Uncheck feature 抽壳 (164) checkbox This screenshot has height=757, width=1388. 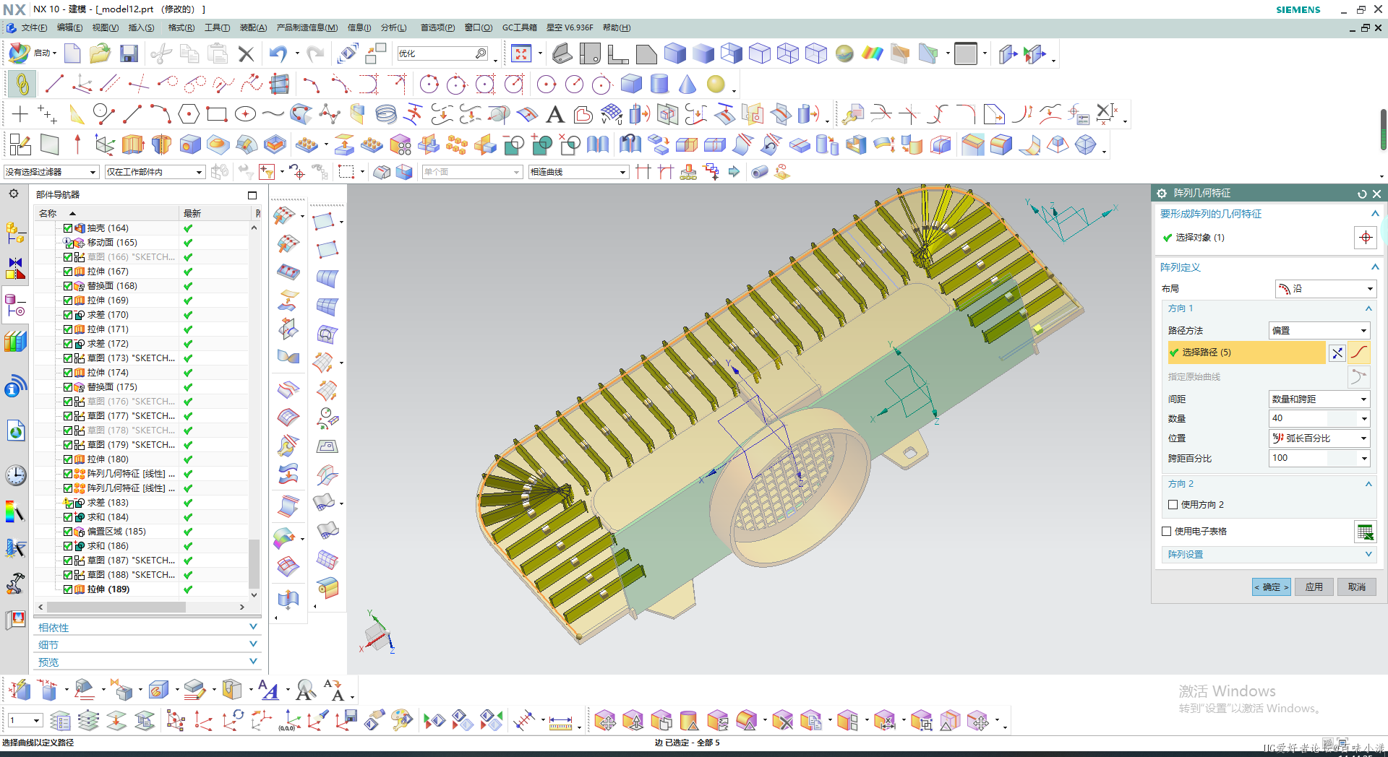point(68,228)
